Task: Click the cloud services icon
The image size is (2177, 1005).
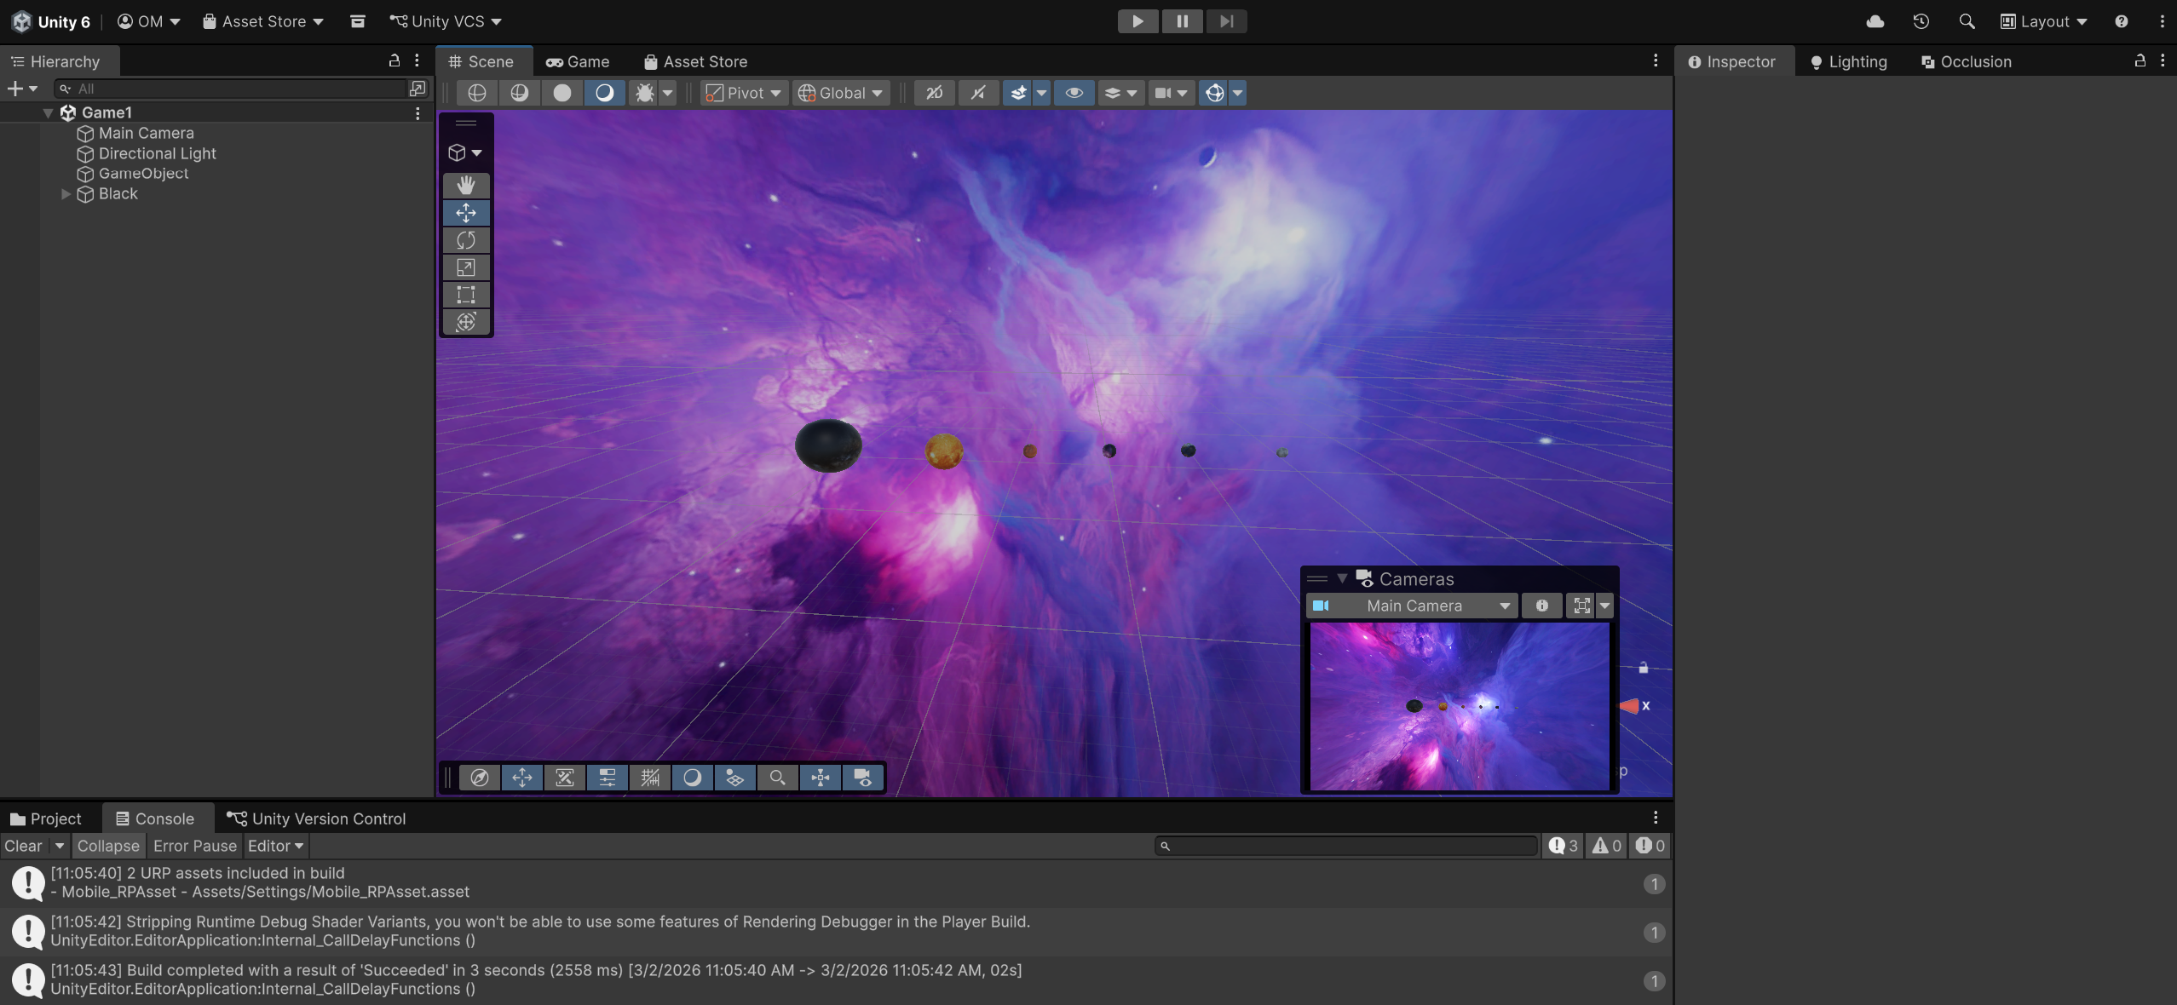Action: pyautogui.click(x=1875, y=21)
